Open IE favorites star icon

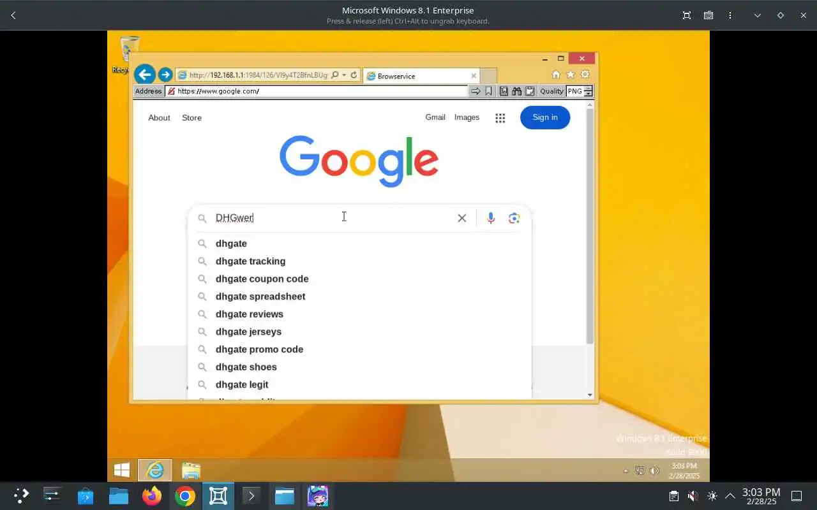coord(571,75)
